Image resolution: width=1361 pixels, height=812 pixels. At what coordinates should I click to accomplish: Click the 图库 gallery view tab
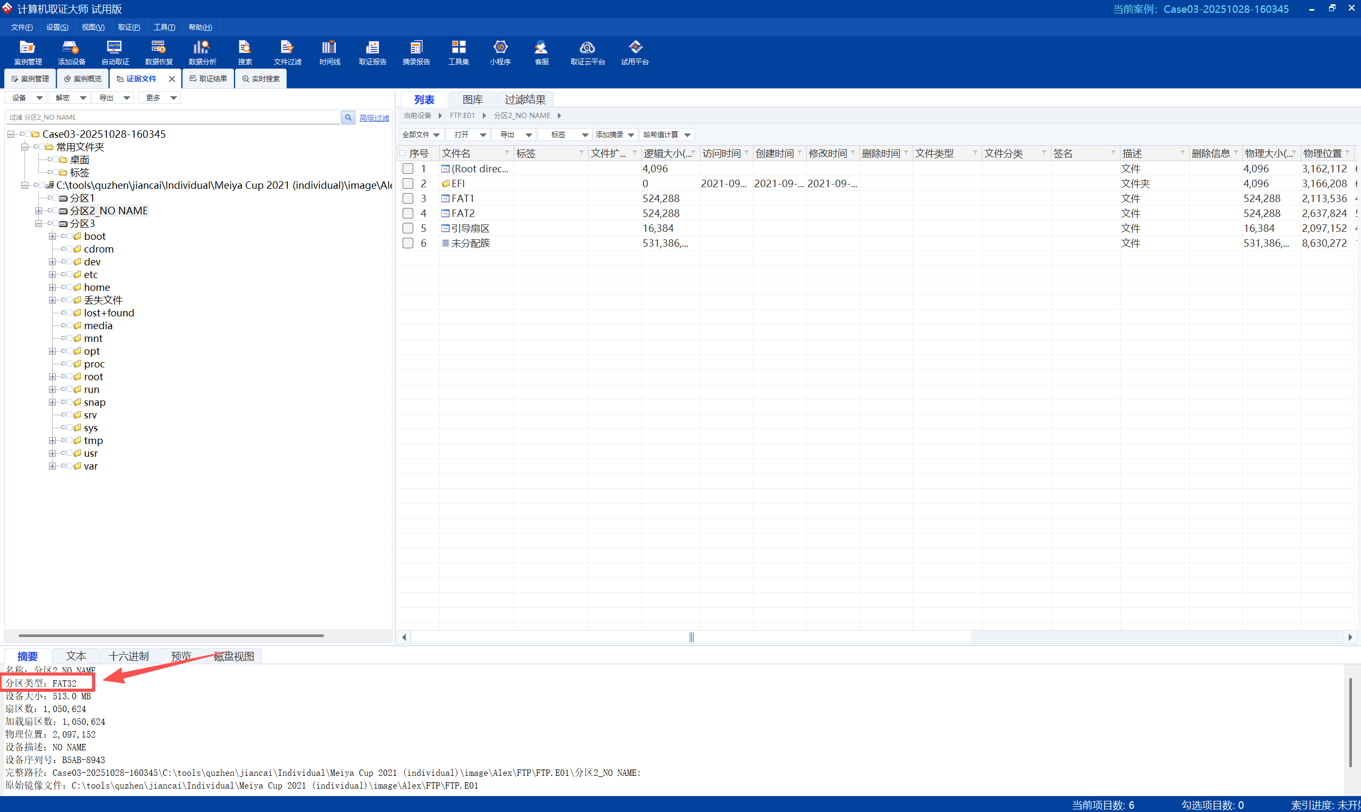pyautogui.click(x=472, y=99)
